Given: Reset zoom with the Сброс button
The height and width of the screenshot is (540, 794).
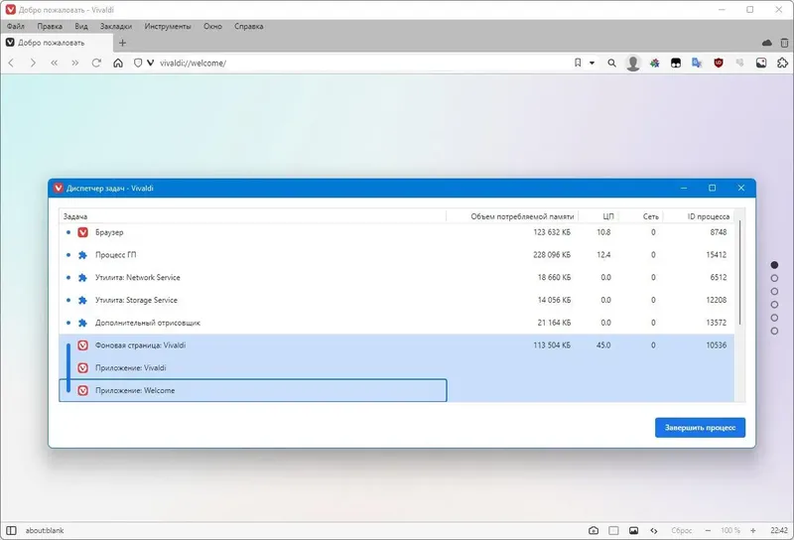Looking at the screenshot, I should point(681,530).
